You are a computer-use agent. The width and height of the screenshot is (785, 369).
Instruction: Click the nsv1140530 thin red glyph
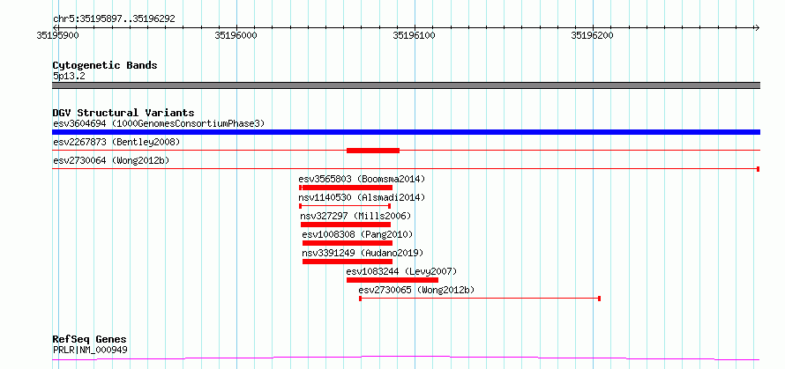(x=345, y=206)
